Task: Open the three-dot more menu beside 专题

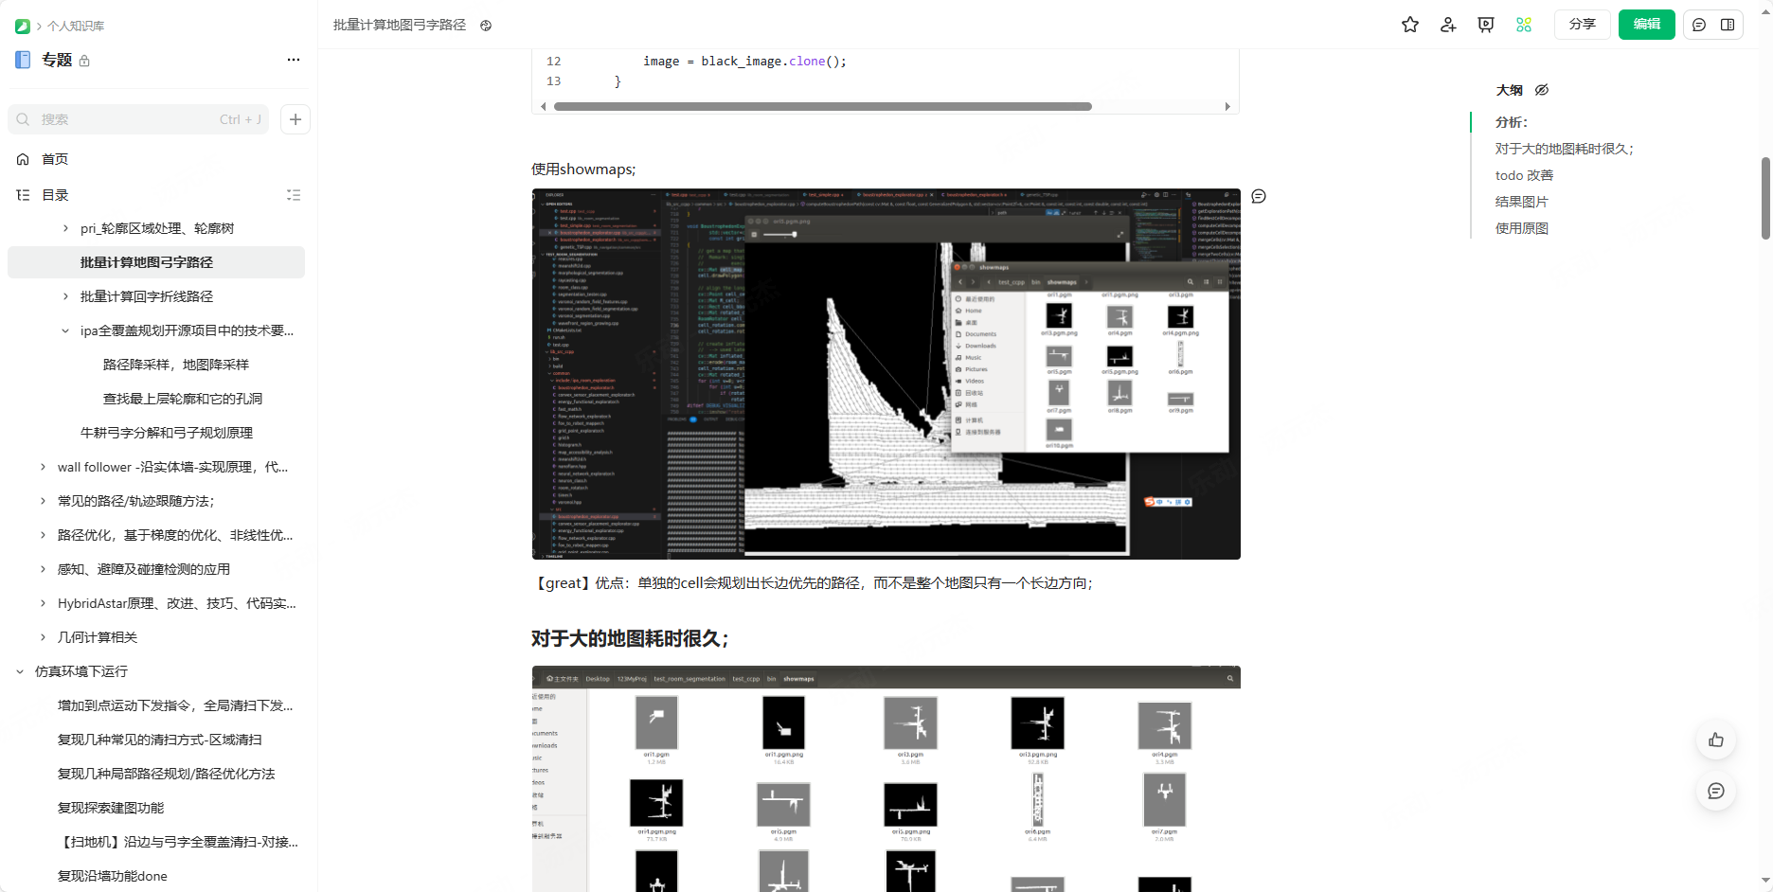Action: tap(294, 60)
